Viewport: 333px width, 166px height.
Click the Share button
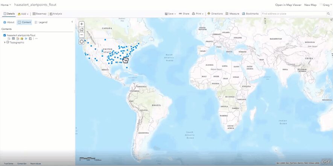click(x=184, y=14)
